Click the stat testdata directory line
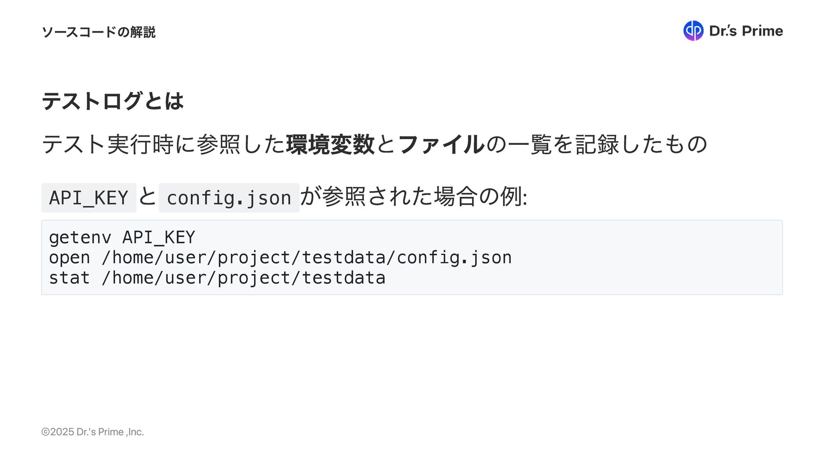The width and height of the screenshot is (824, 463). pos(217,278)
